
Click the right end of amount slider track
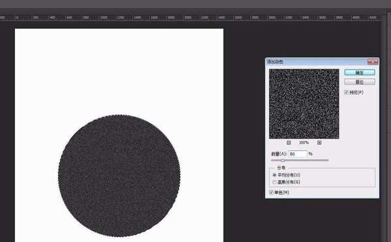tap(328, 160)
